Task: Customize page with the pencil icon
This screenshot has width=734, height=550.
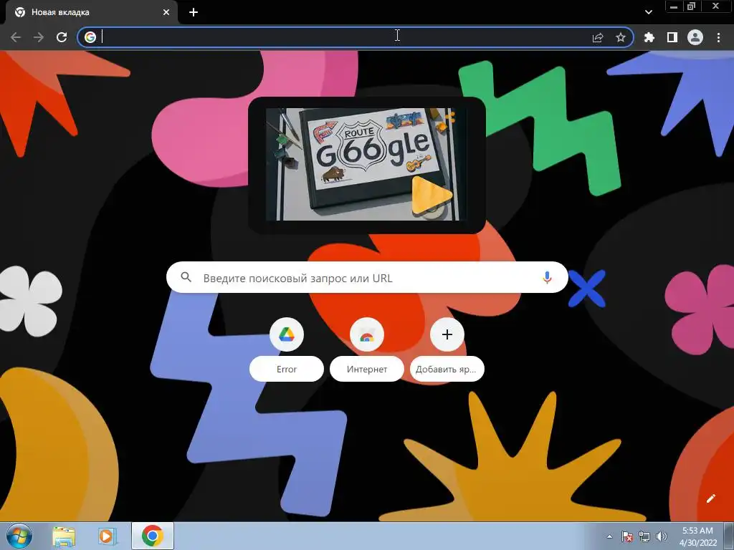Action: 710,498
